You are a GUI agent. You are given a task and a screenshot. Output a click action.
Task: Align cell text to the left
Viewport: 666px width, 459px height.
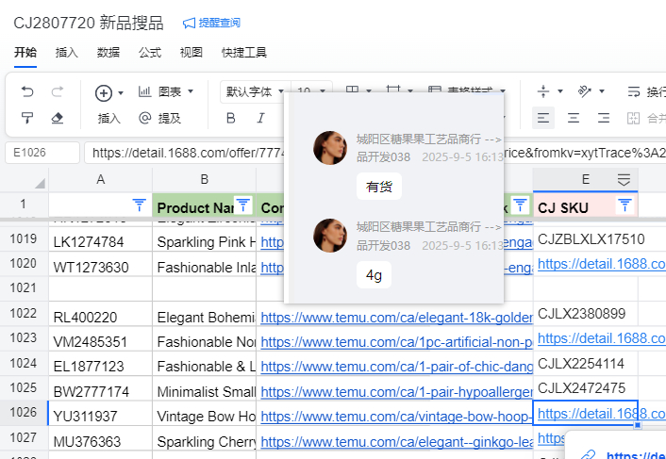point(543,118)
